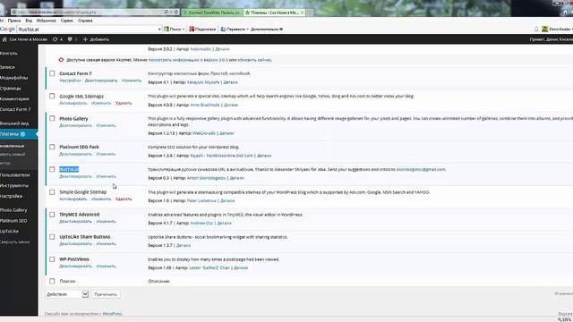Screen dimensions: 573x322
Task: Click Изменить under RusToLat
Action: [106, 176]
